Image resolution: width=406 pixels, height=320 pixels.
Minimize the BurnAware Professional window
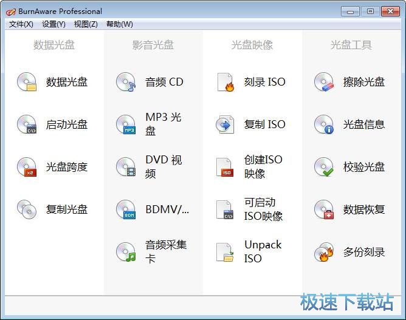tap(350, 12)
